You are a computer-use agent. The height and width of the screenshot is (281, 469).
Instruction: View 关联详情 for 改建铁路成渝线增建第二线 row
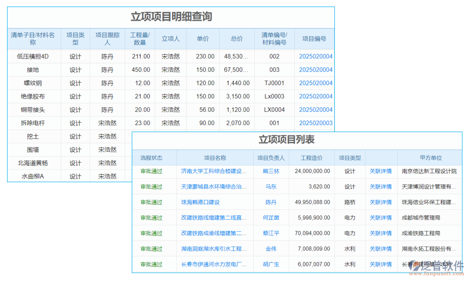point(381,233)
